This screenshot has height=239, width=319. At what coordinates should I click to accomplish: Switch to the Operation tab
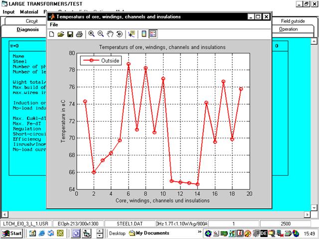click(288, 29)
